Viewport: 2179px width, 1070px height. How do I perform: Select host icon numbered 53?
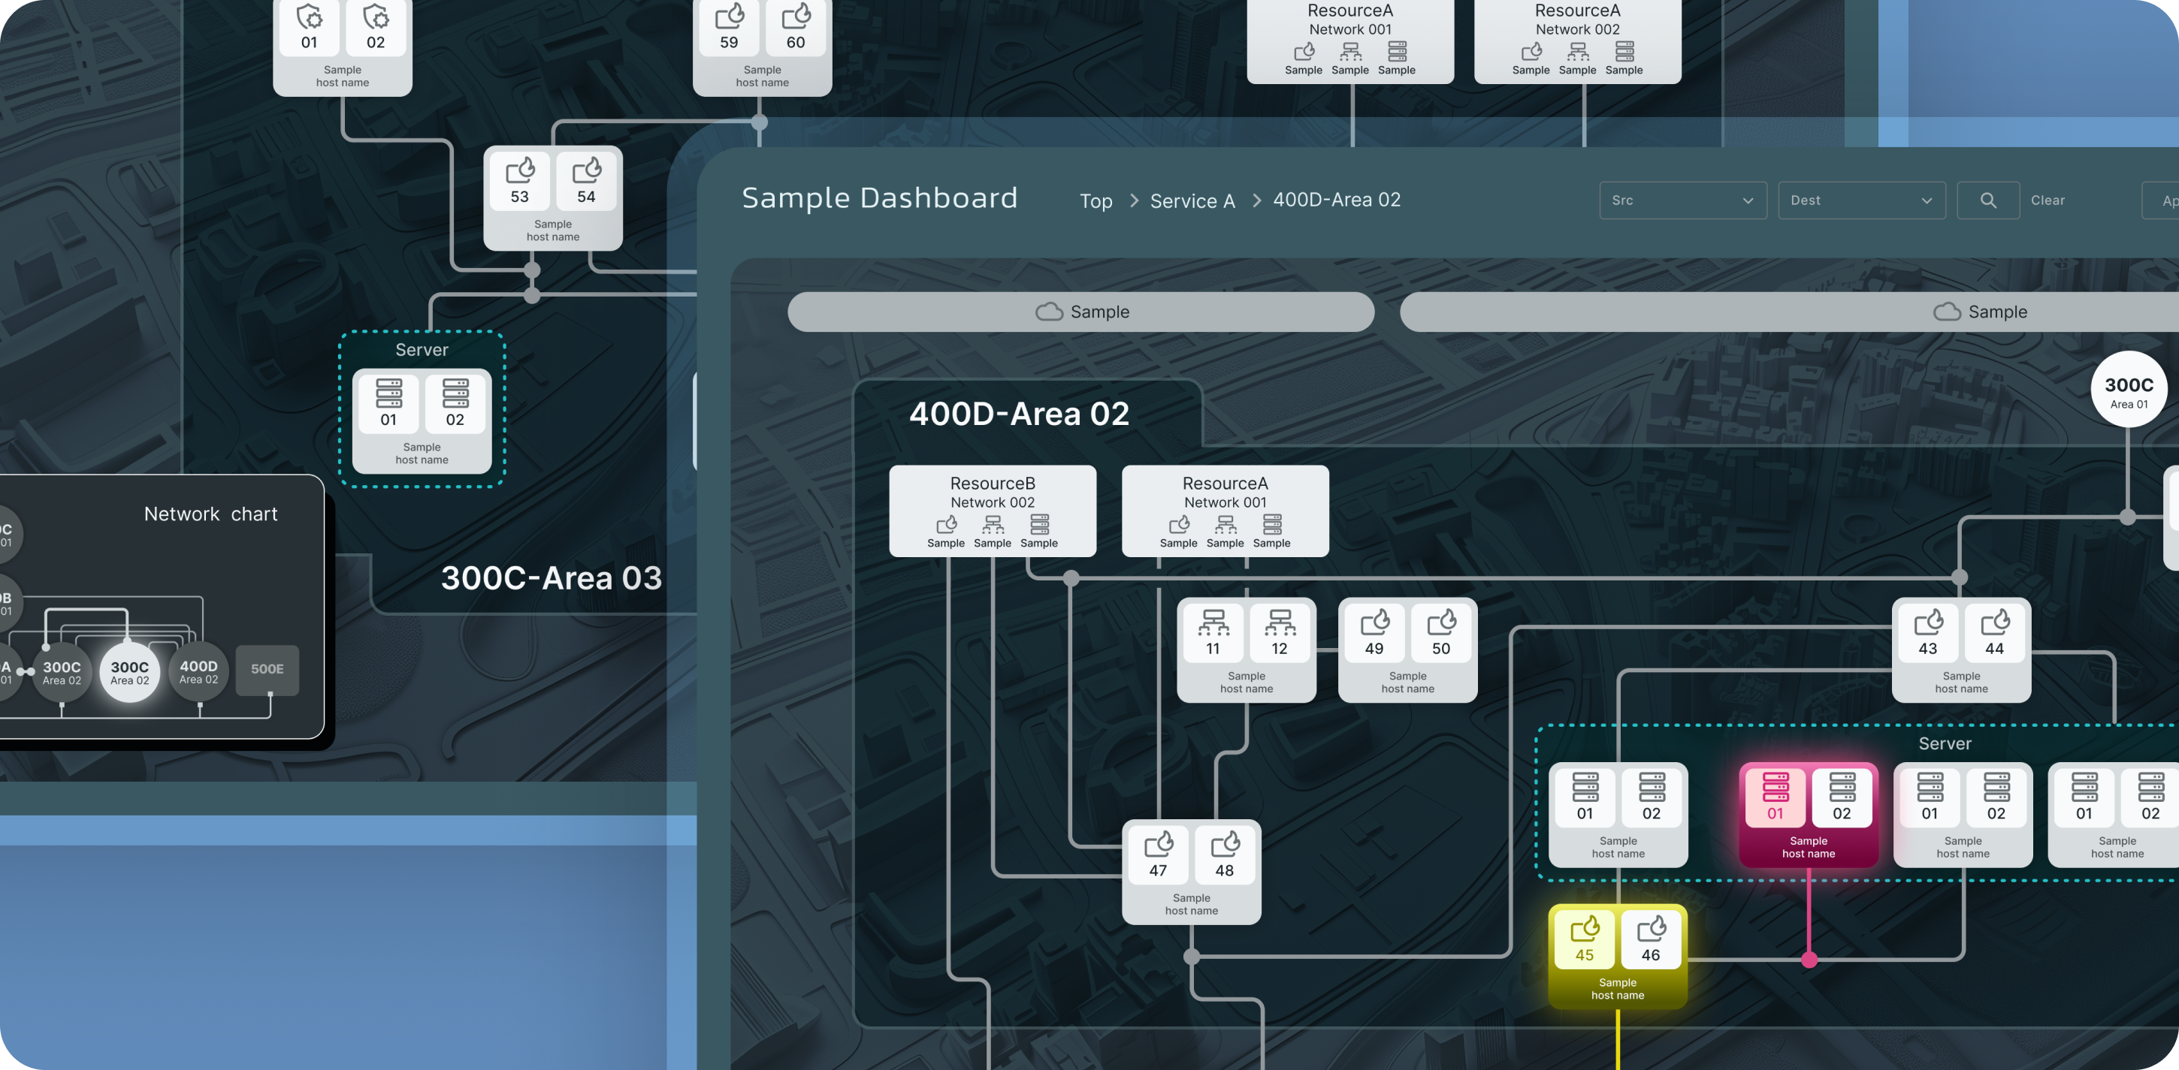(519, 179)
